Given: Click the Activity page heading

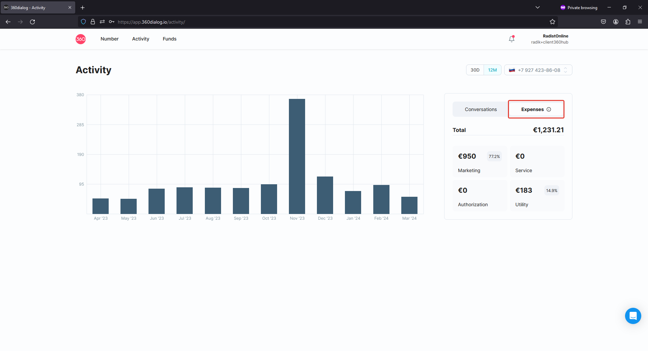Looking at the screenshot, I should coord(93,70).
